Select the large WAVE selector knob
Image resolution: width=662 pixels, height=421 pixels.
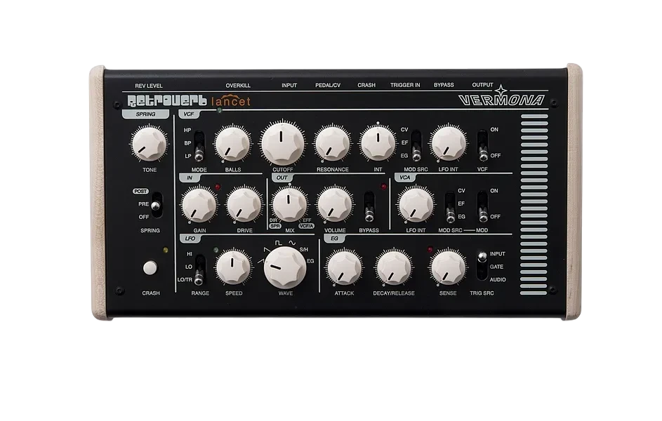tap(285, 267)
